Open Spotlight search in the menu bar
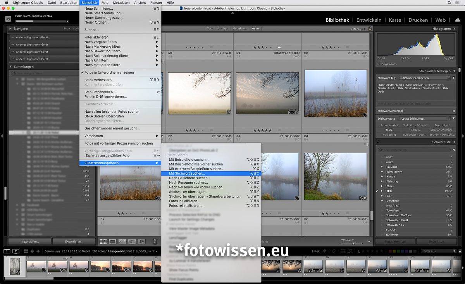 tap(449, 3)
